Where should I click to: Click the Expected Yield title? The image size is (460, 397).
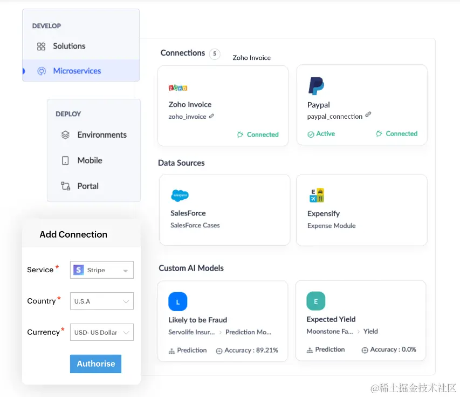331,319
